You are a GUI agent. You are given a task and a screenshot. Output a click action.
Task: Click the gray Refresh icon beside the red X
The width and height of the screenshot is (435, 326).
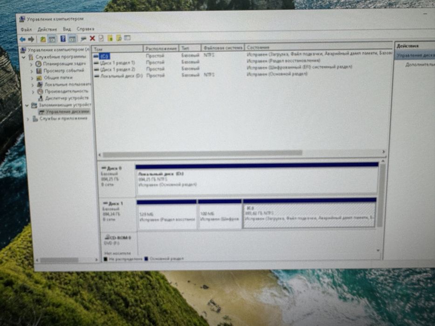[x=83, y=39]
